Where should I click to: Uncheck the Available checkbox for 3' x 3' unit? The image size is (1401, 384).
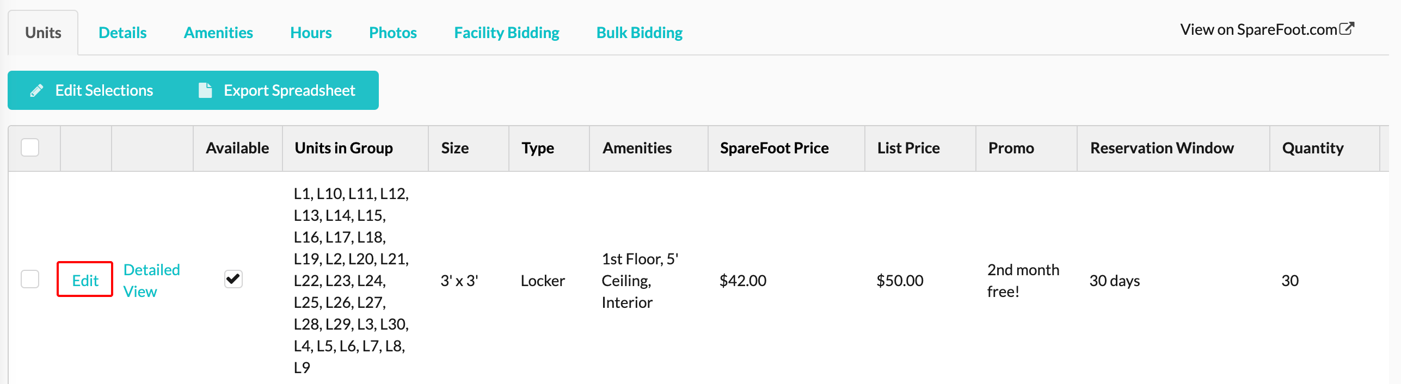pos(234,279)
